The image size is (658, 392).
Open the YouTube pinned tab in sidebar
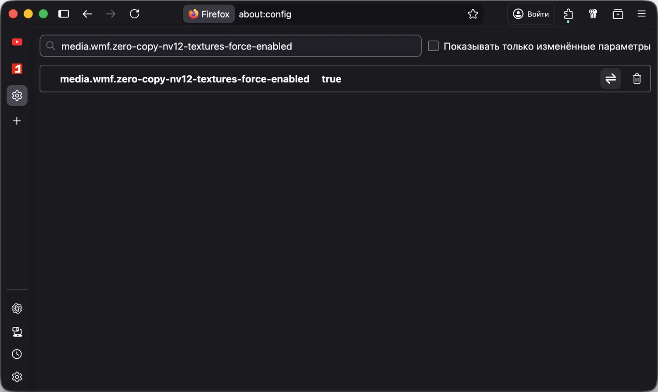17,42
